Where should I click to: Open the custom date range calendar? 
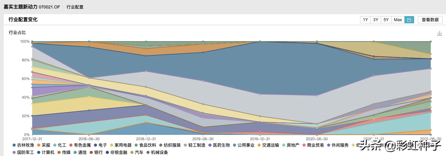pyautogui.click(x=409, y=20)
